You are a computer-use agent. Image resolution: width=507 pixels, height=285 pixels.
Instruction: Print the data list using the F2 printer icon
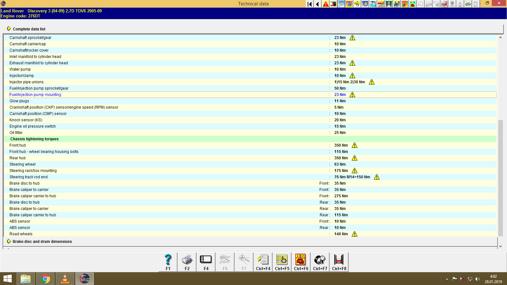[187, 262]
